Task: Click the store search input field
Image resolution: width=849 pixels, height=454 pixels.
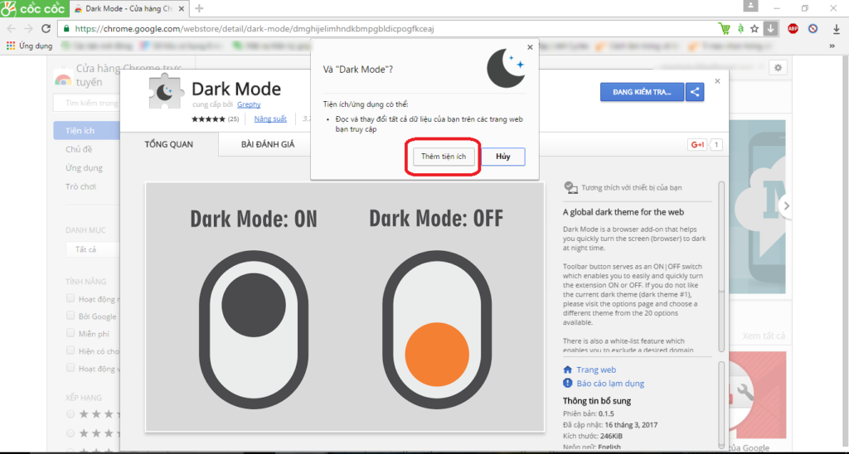Action: pos(87,103)
